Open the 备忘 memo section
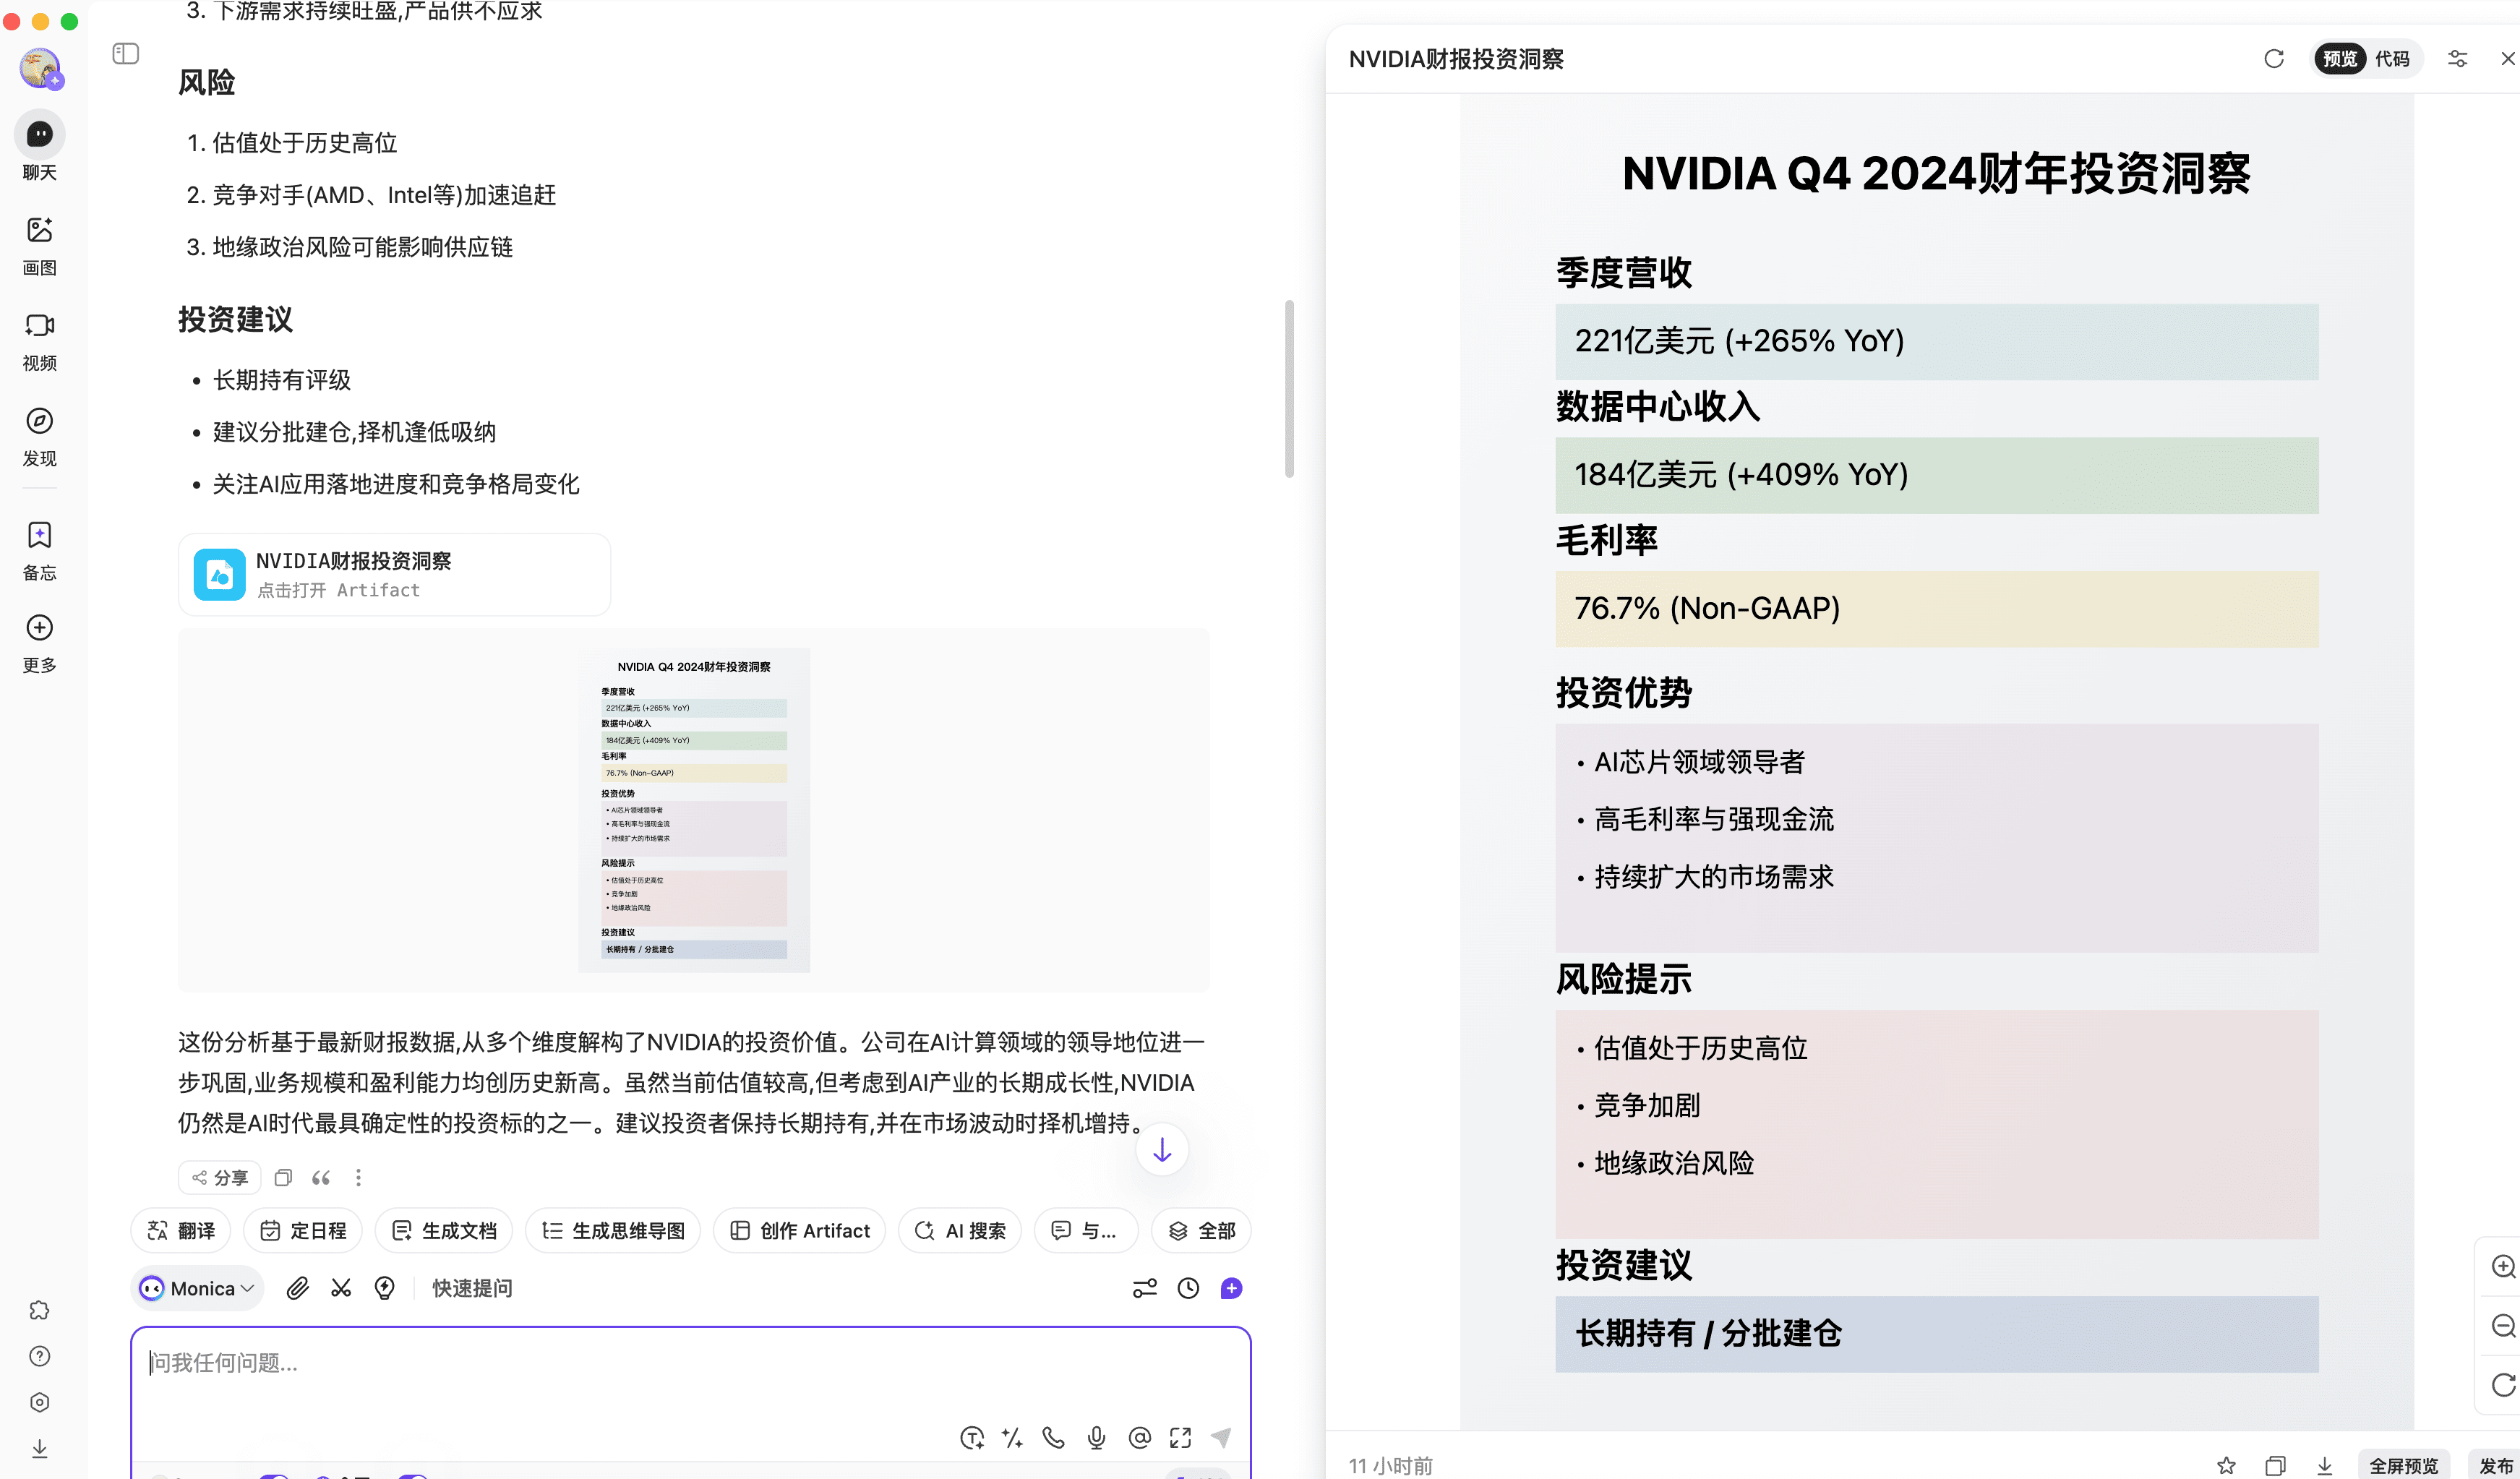Screen dimensions: 2520x1479 [40, 551]
